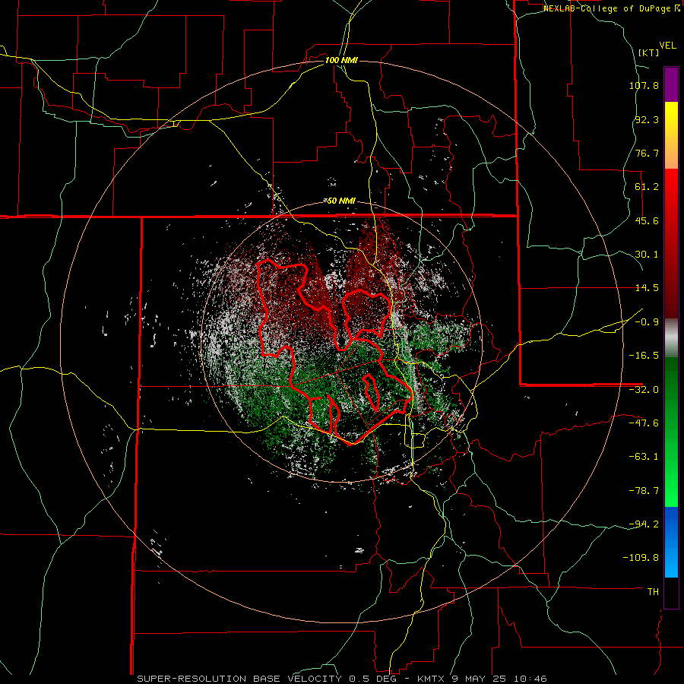684x684 pixels.
Task: Click the 14.5 value on velocity scale
Action: [647, 288]
